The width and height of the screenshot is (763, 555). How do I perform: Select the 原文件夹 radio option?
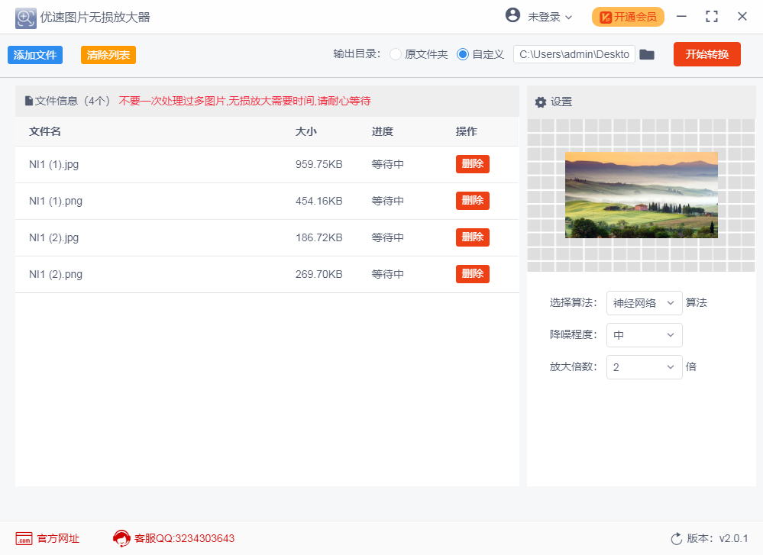click(x=396, y=54)
